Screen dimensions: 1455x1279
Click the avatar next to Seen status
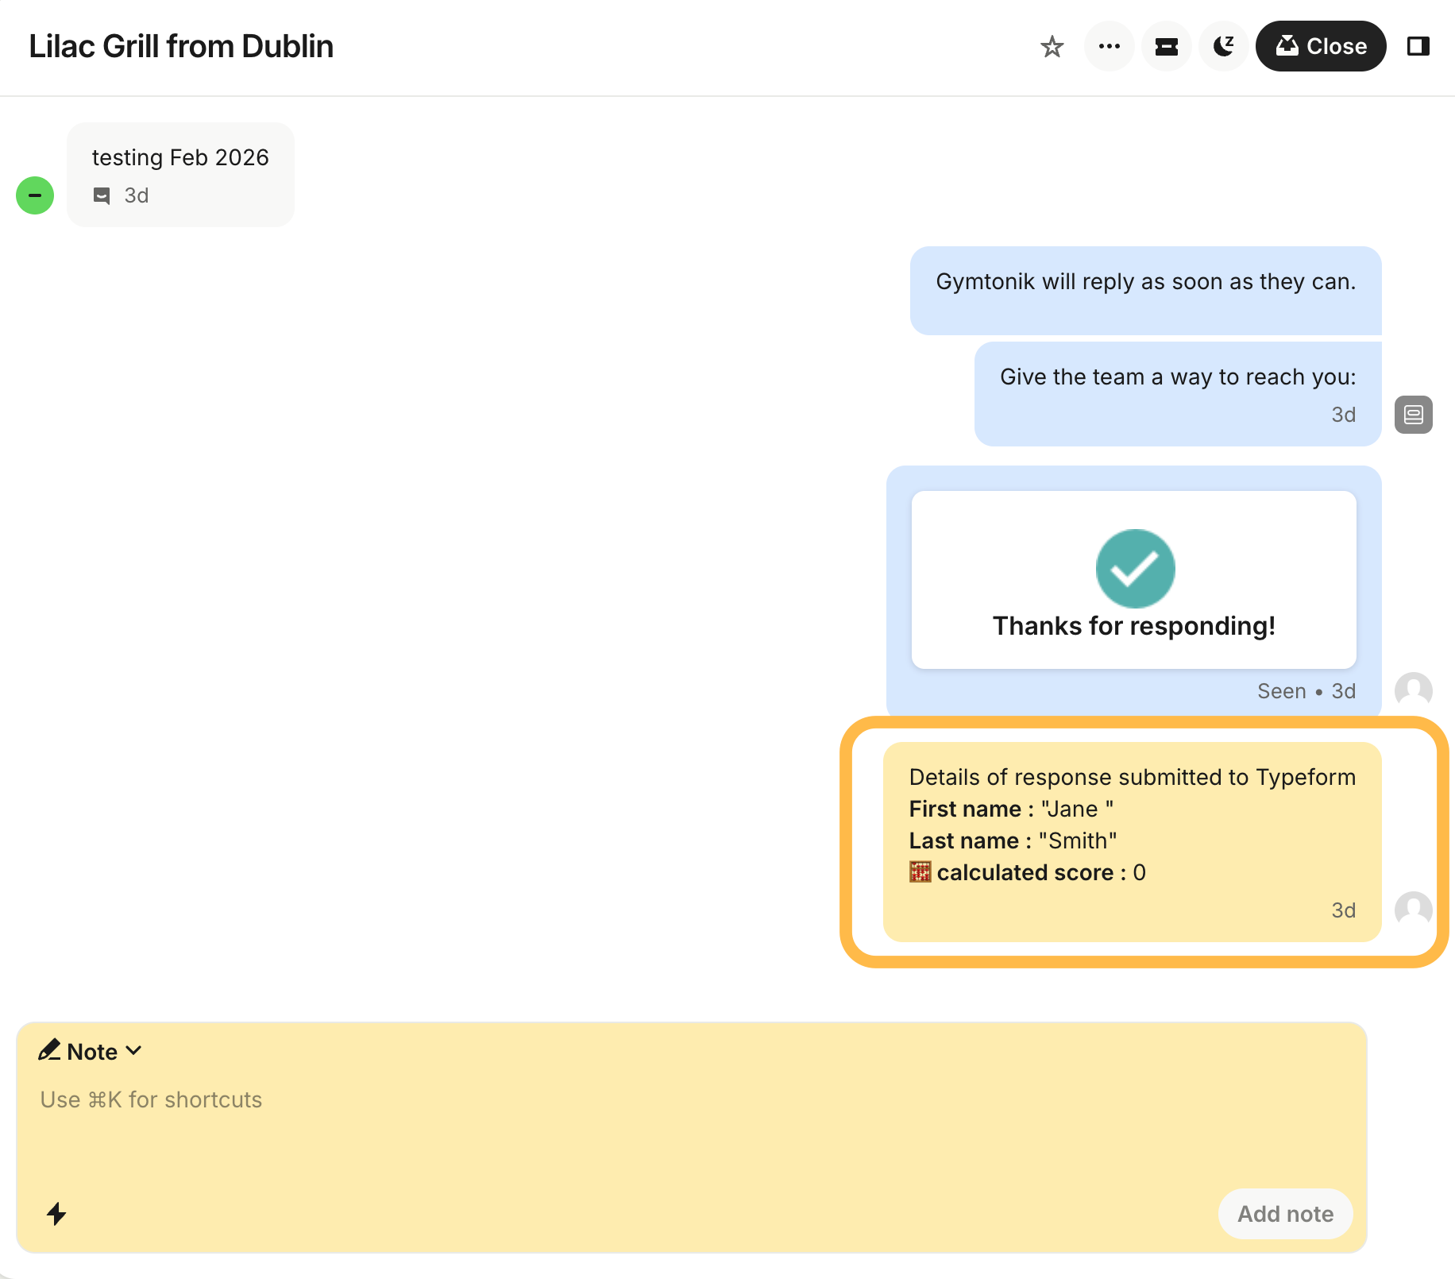coord(1413,690)
